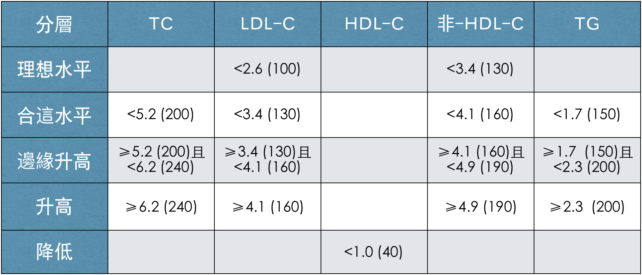Click the 非-HDL-C column header
Viewport: 642px width, 275px height.
pos(481,24)
